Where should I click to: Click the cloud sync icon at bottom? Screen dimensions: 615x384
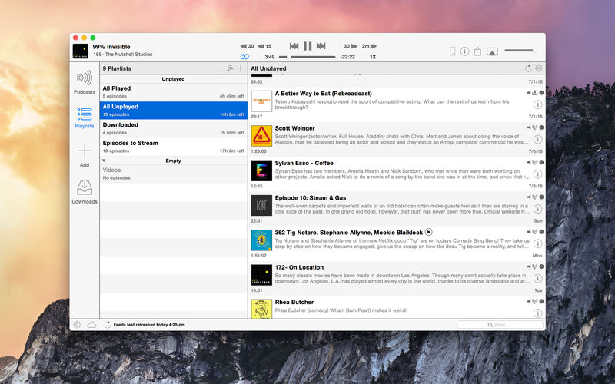[92, 325]
